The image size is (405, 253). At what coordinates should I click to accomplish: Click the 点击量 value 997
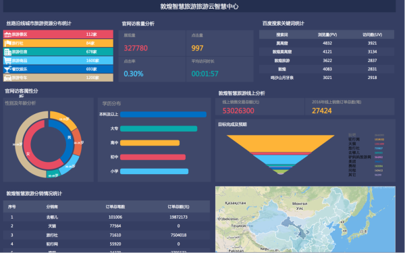coord(197,48)
